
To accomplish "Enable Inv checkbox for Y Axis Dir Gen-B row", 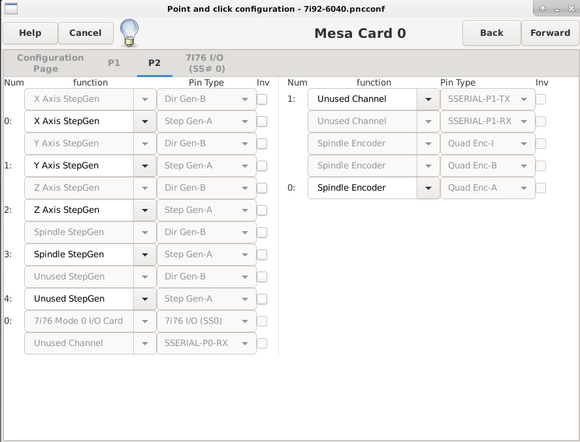I will [x=262, y=144].
